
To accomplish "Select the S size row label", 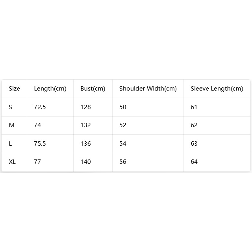I will click(11, 107).
